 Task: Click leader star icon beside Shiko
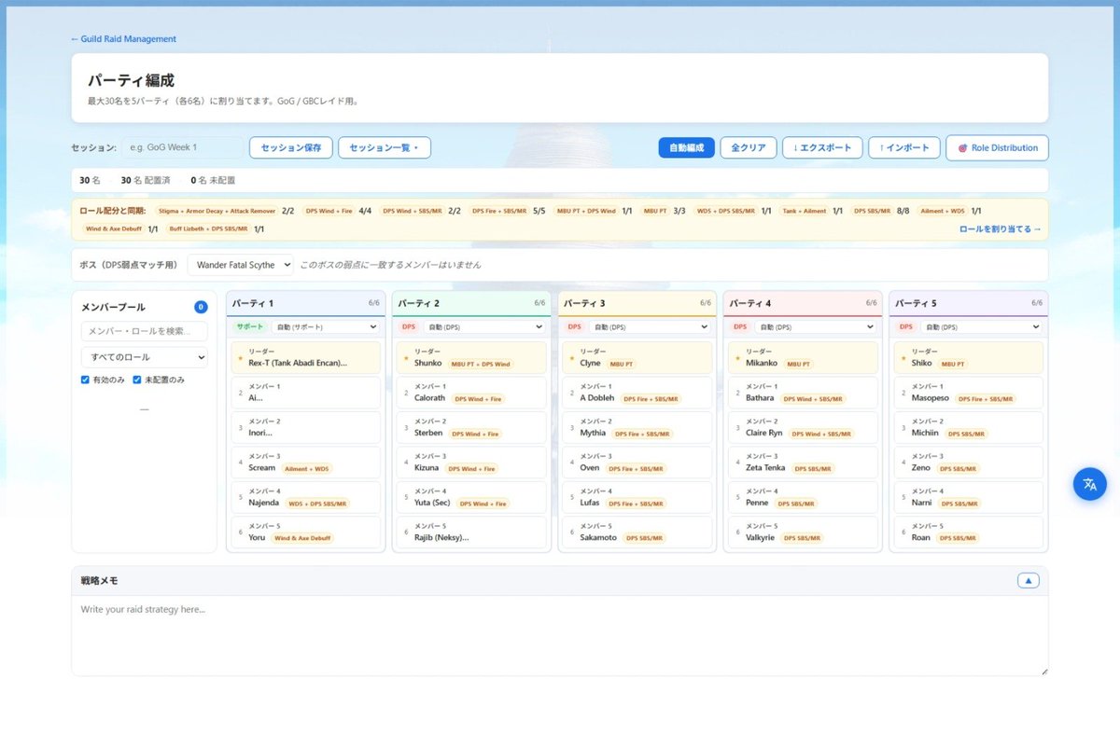point(903,358)
